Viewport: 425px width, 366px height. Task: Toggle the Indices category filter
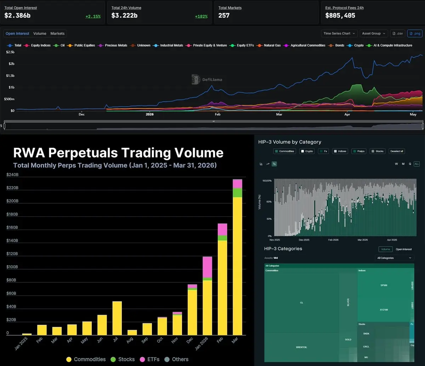coord(340,151)
